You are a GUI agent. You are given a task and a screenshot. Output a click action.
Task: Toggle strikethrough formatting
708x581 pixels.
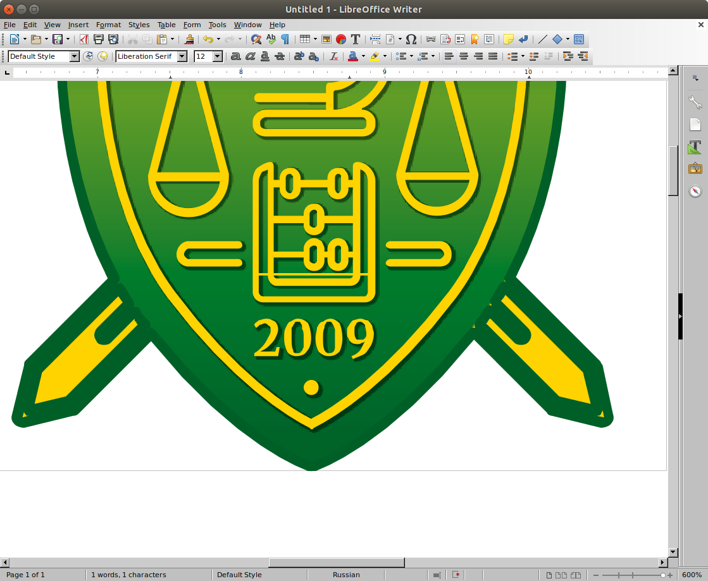pos(280,56)
